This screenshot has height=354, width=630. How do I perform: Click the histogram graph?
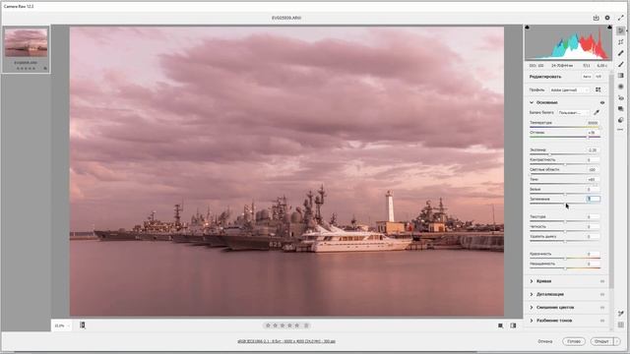(x=568, y=42)
